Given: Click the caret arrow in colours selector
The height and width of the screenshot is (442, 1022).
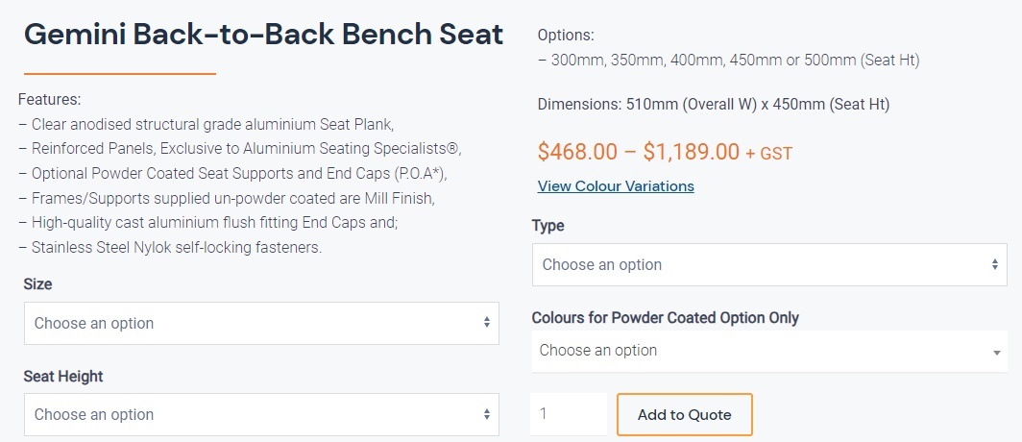Looking at the screenshot, I should coord(996,353).
